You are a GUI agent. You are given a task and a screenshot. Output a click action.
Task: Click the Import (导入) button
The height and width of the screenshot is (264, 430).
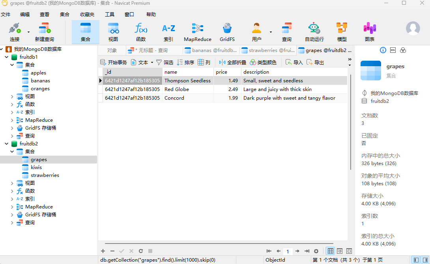[x=294, y=63]
